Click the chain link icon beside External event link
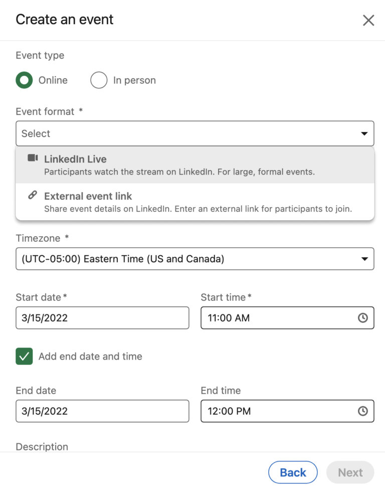Image resolution: width=385 pixels, height=489 pixels. (x=33, y=196)
